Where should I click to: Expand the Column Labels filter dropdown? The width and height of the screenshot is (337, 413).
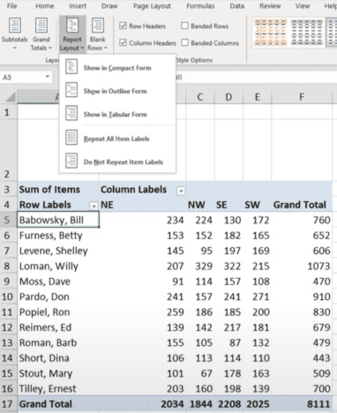click(181, 191)
